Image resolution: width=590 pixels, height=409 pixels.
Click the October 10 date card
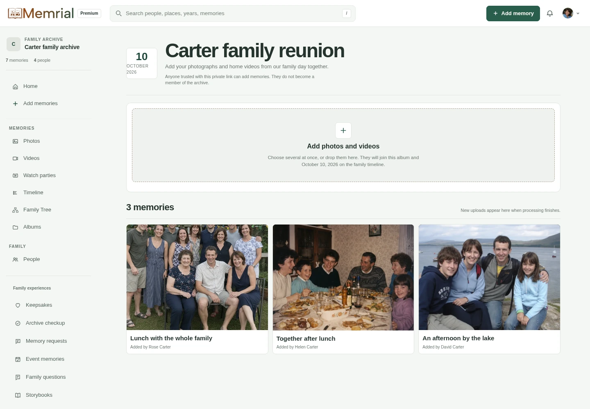pyautogui.click(x=142, y=63)
